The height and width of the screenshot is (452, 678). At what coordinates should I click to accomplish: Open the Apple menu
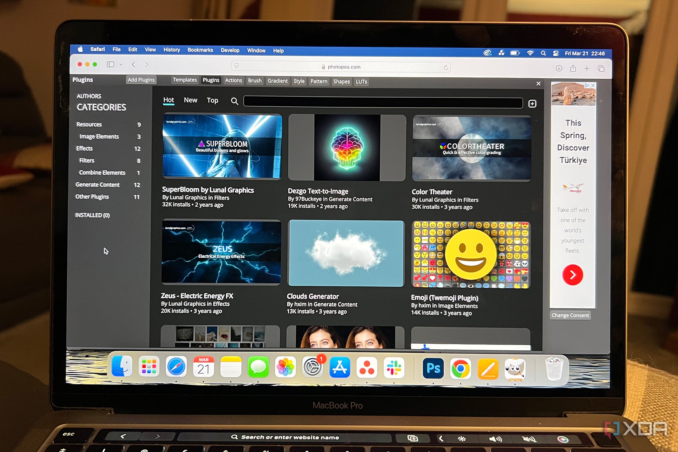pyautogui.click(x=80, y=49)
